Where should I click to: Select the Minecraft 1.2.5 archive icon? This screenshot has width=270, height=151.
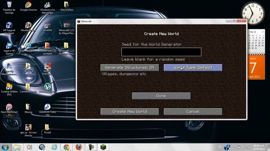coord(67,28)
